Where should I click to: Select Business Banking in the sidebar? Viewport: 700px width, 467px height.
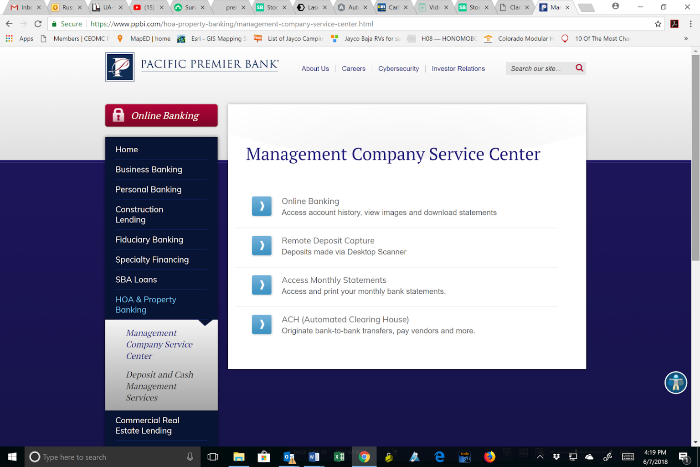tap(149, 169)
